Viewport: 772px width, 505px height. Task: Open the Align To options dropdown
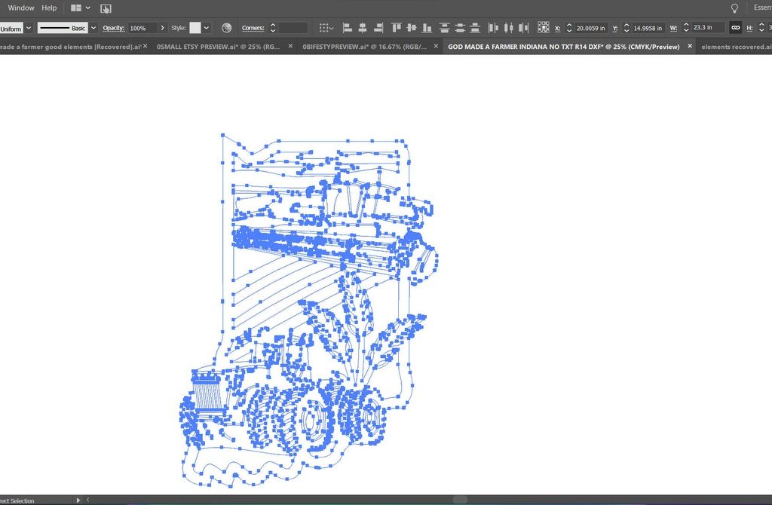[x=326, y=28]
